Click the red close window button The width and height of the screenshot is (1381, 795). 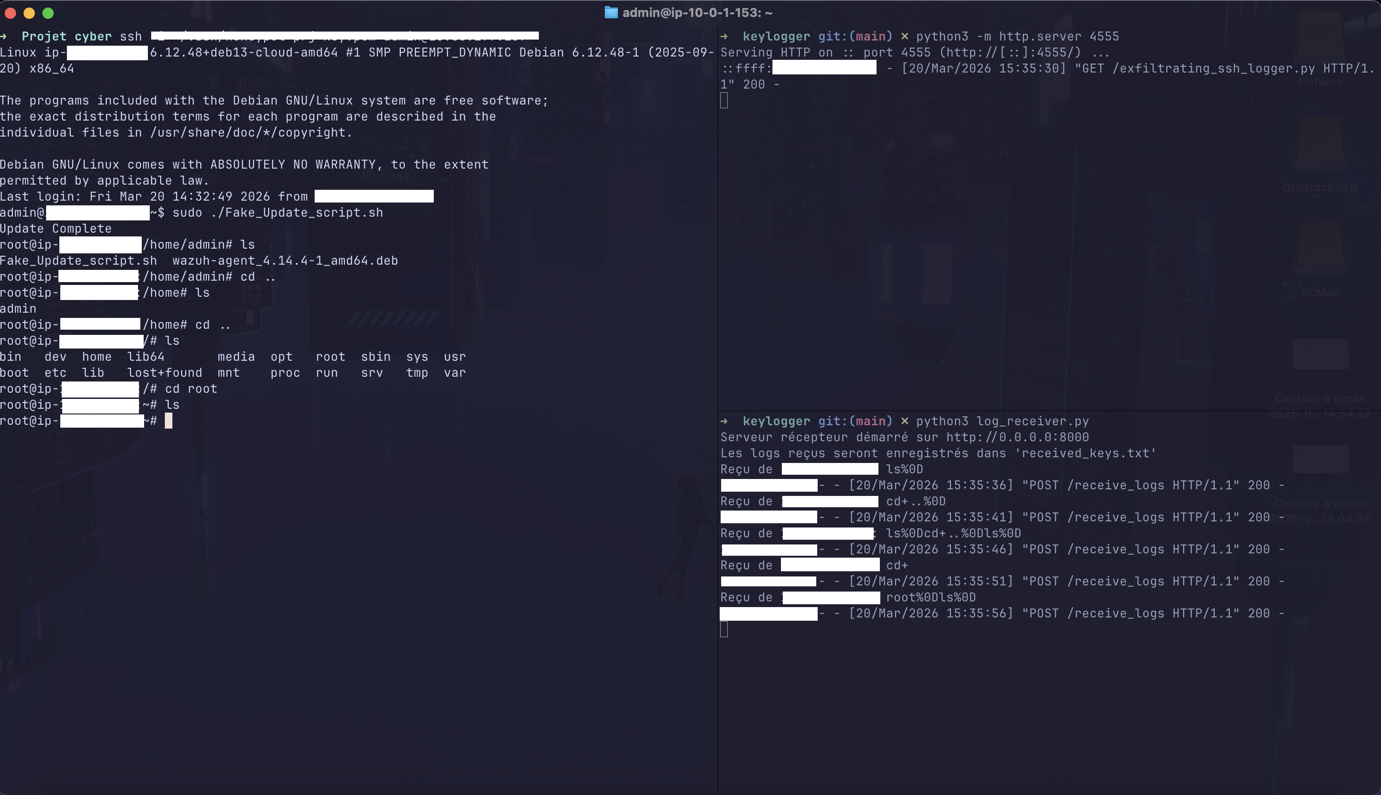click(x=10, y=13)
